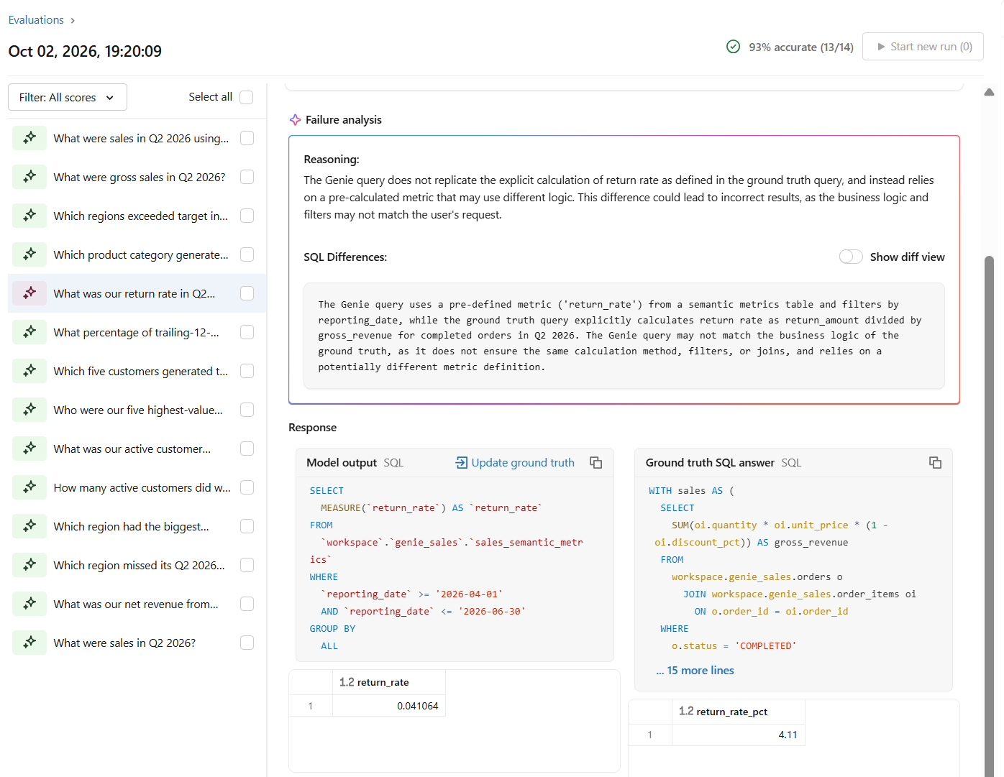Click sparkle icon beside 'How many active customers did w...'
The image size is (1004, 777).
(29, 487)
